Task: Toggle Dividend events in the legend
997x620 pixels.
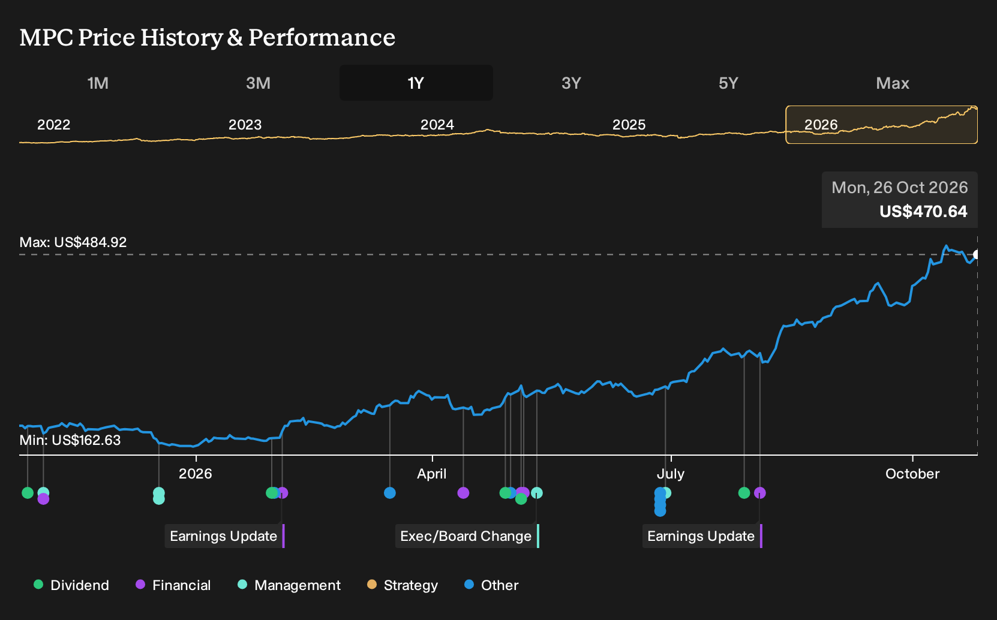Action: 71,585
